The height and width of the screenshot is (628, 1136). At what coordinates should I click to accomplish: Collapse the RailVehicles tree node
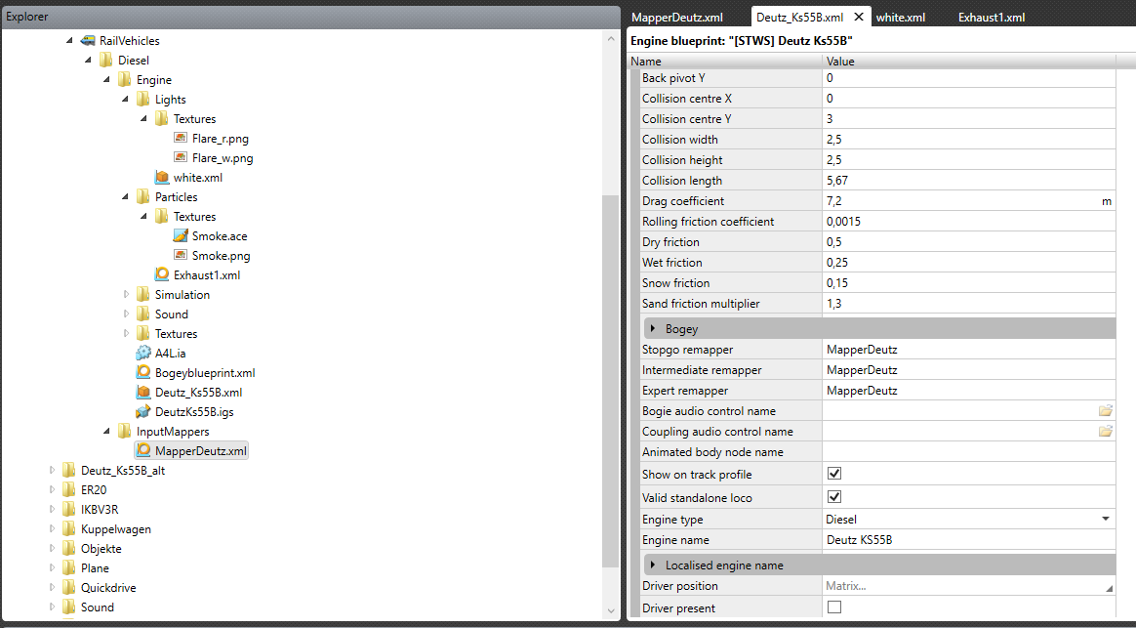[69, 41]
